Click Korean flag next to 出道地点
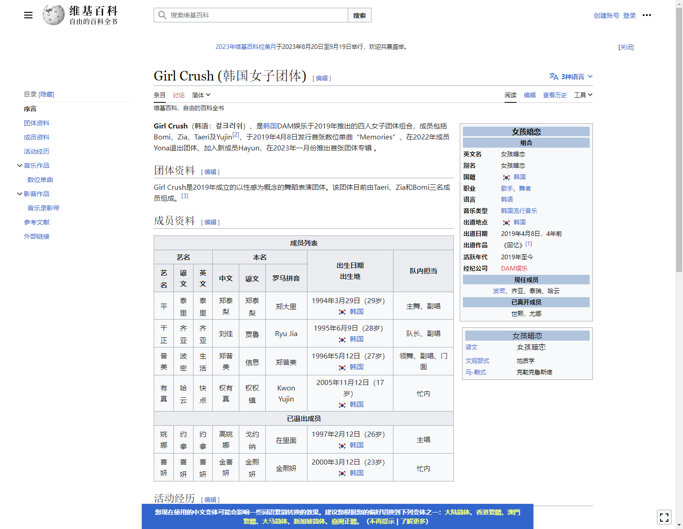The width and height of the screenshot is (683, 529). click(506, 223)
